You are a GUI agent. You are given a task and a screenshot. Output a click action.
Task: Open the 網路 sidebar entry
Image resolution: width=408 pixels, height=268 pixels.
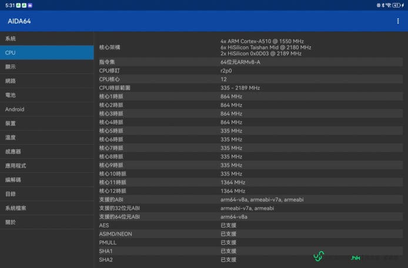pos(46,81)
